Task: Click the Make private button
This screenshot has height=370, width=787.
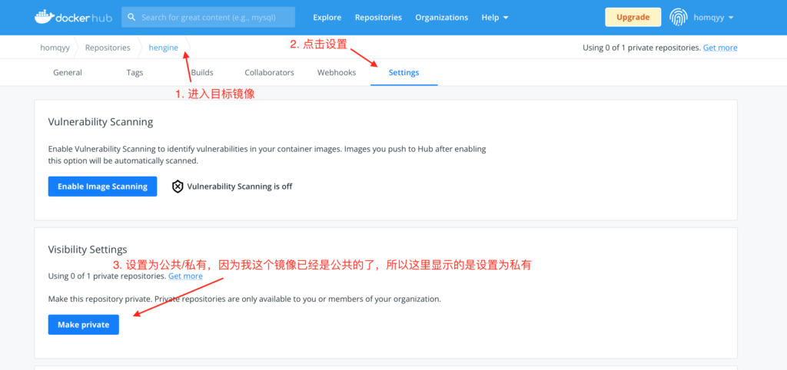Action: (83, 325)
